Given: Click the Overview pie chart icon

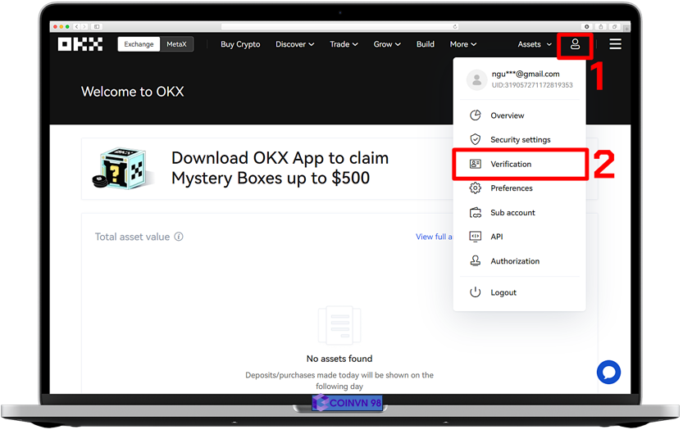Looking at the screenshot, I should 475,115.
